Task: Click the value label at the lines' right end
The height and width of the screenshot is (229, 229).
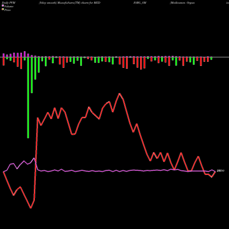Action: 221,171
